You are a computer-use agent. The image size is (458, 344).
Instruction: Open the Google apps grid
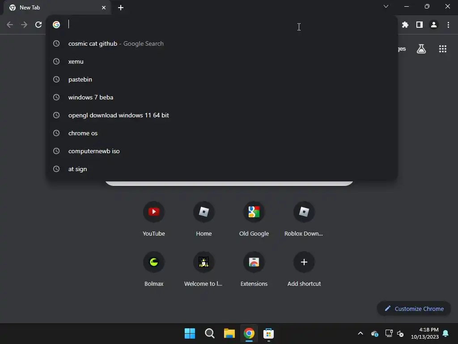click(x=442, y=49)
